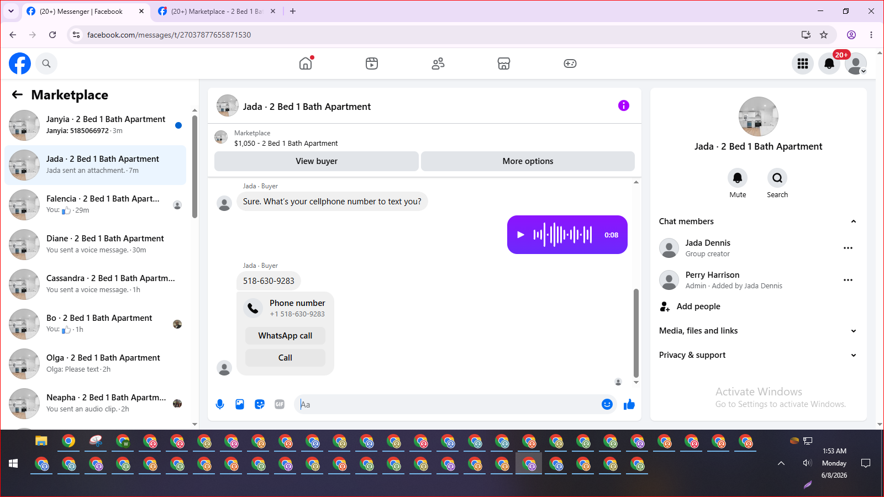
Task: Click WhatsApp call button
Action: 285,336
